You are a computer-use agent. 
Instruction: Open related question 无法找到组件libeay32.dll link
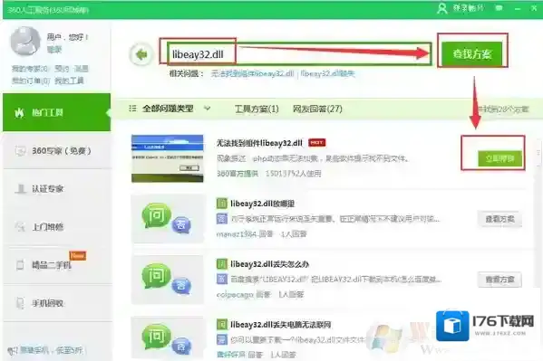pyautogui.click(x=252, y=73)
